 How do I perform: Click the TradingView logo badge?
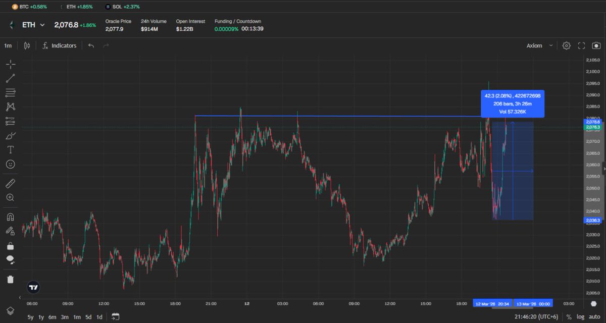[33, 287]
